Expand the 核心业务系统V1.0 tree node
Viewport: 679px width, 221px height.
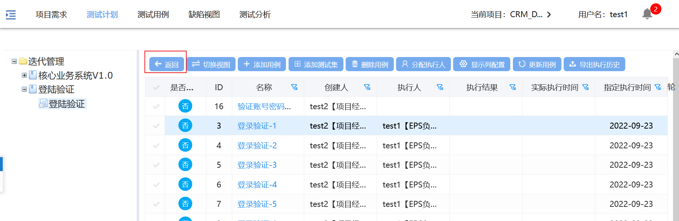24,75
